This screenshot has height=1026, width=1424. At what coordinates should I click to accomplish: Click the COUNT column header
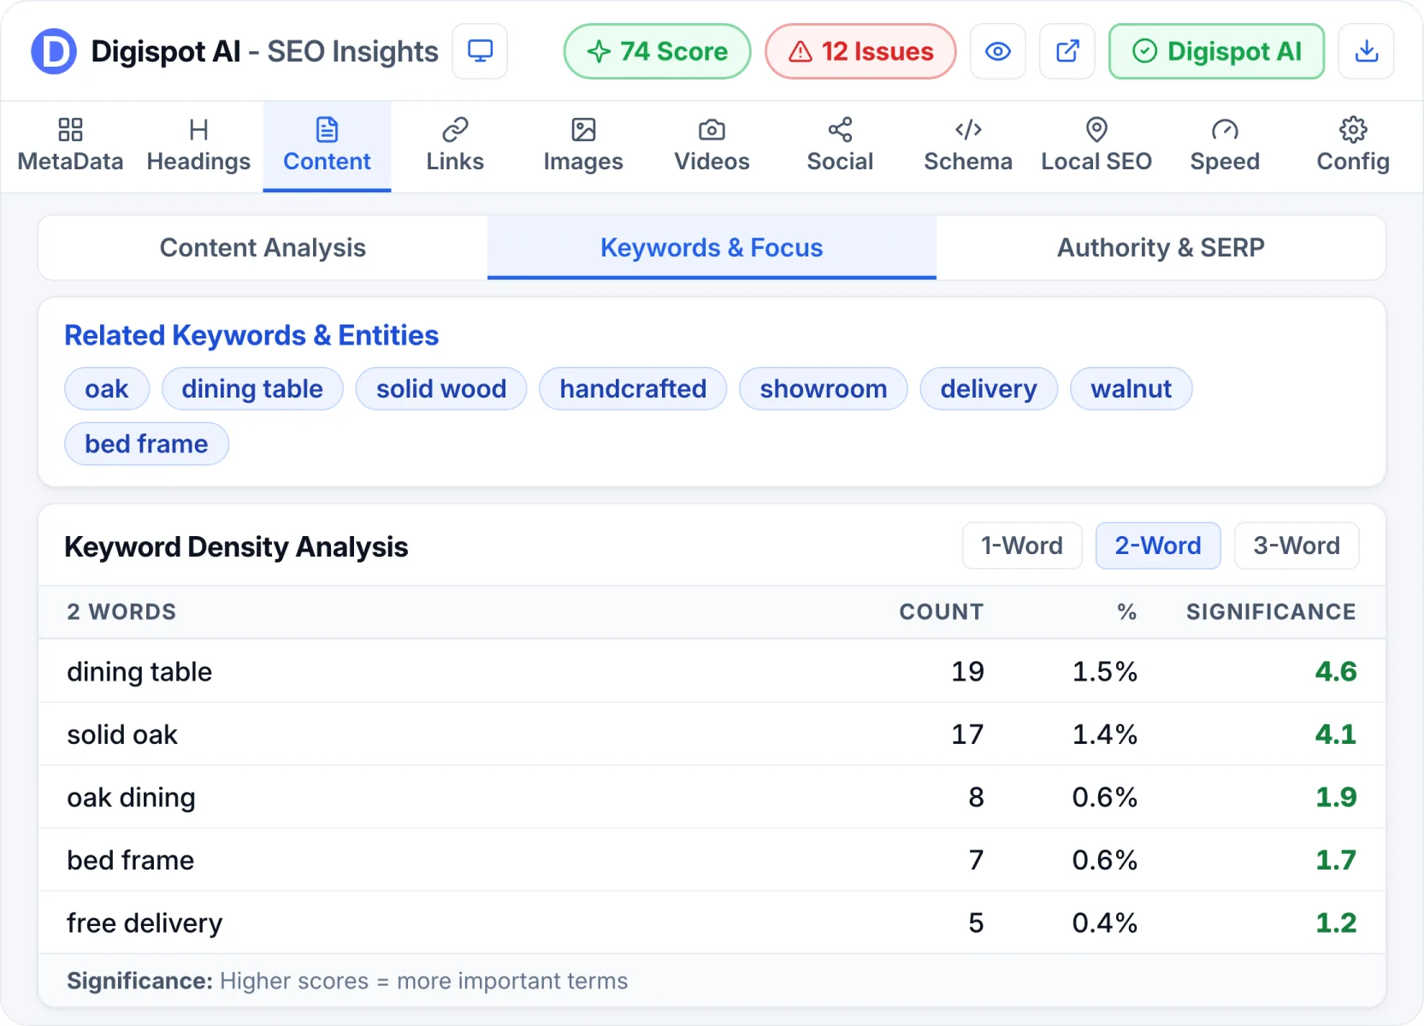[x=942, y=612]
